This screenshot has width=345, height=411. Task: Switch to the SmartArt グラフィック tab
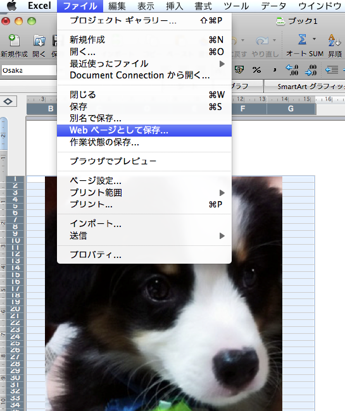[x=304, y=87]
